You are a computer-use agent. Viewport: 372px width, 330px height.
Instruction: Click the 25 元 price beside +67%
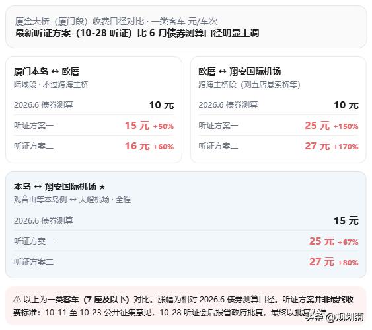(322, 241)
